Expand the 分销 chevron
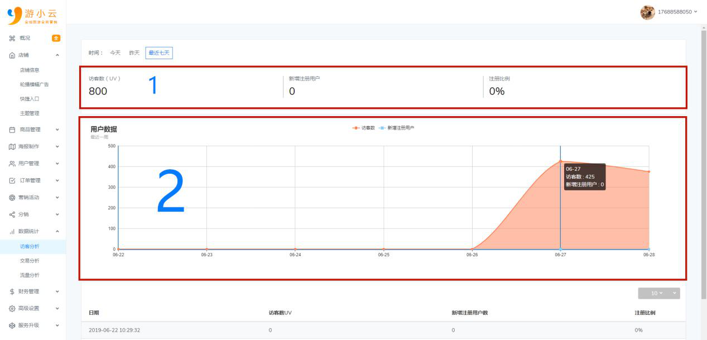 [x=57, y=214]
